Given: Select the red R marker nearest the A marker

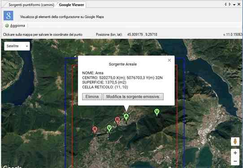Looking at the screenshot, I should (x=117, y=121).
